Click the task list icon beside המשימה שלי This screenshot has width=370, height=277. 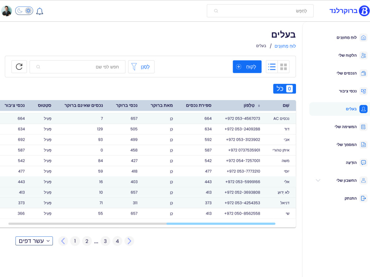tap(363, 127)
